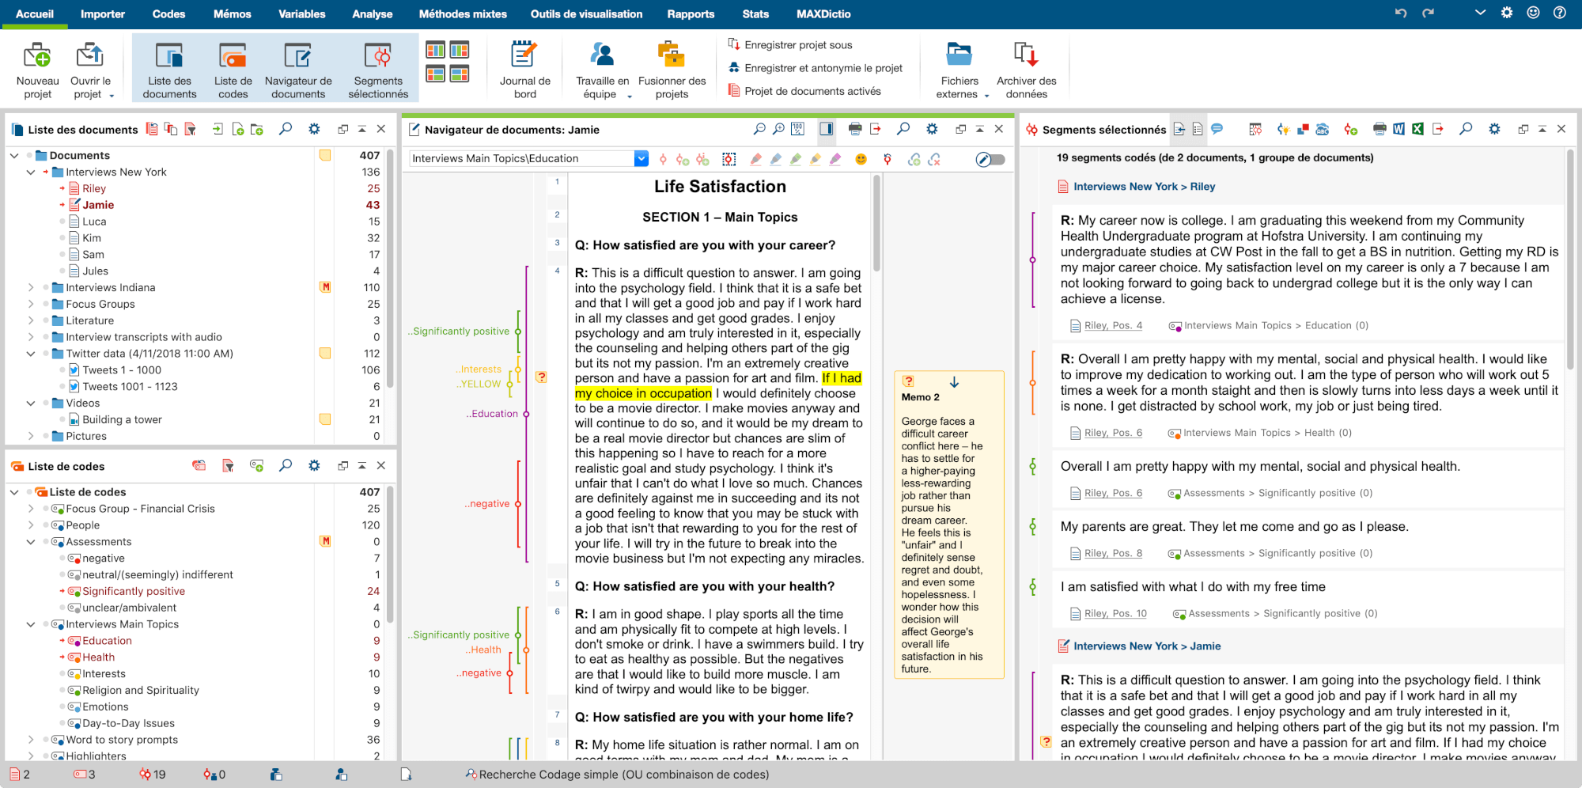Code selection with new code icon

[682, 159]
